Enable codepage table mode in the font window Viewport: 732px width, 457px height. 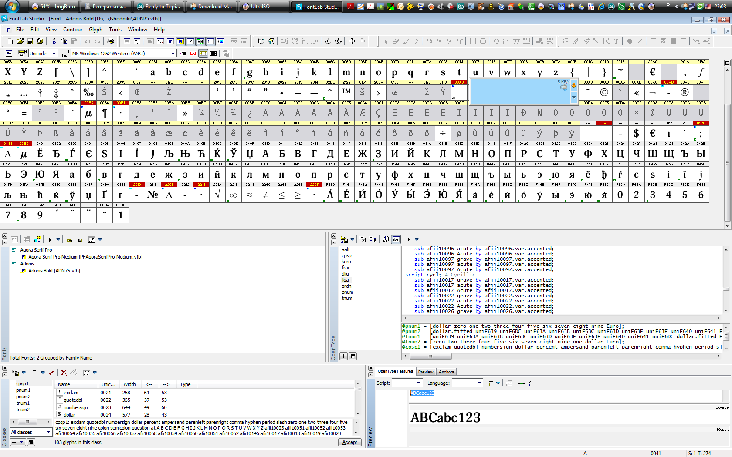click(x=203, y=54)
